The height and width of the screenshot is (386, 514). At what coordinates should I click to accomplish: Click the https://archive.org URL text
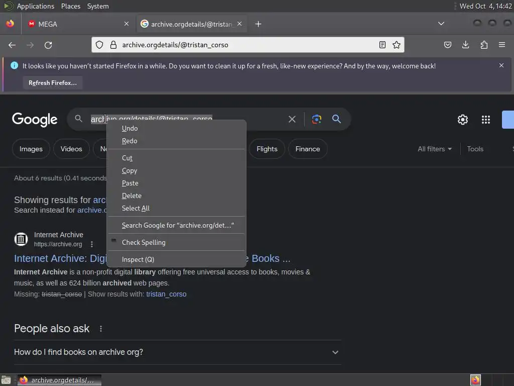click(x=58, y=244)
